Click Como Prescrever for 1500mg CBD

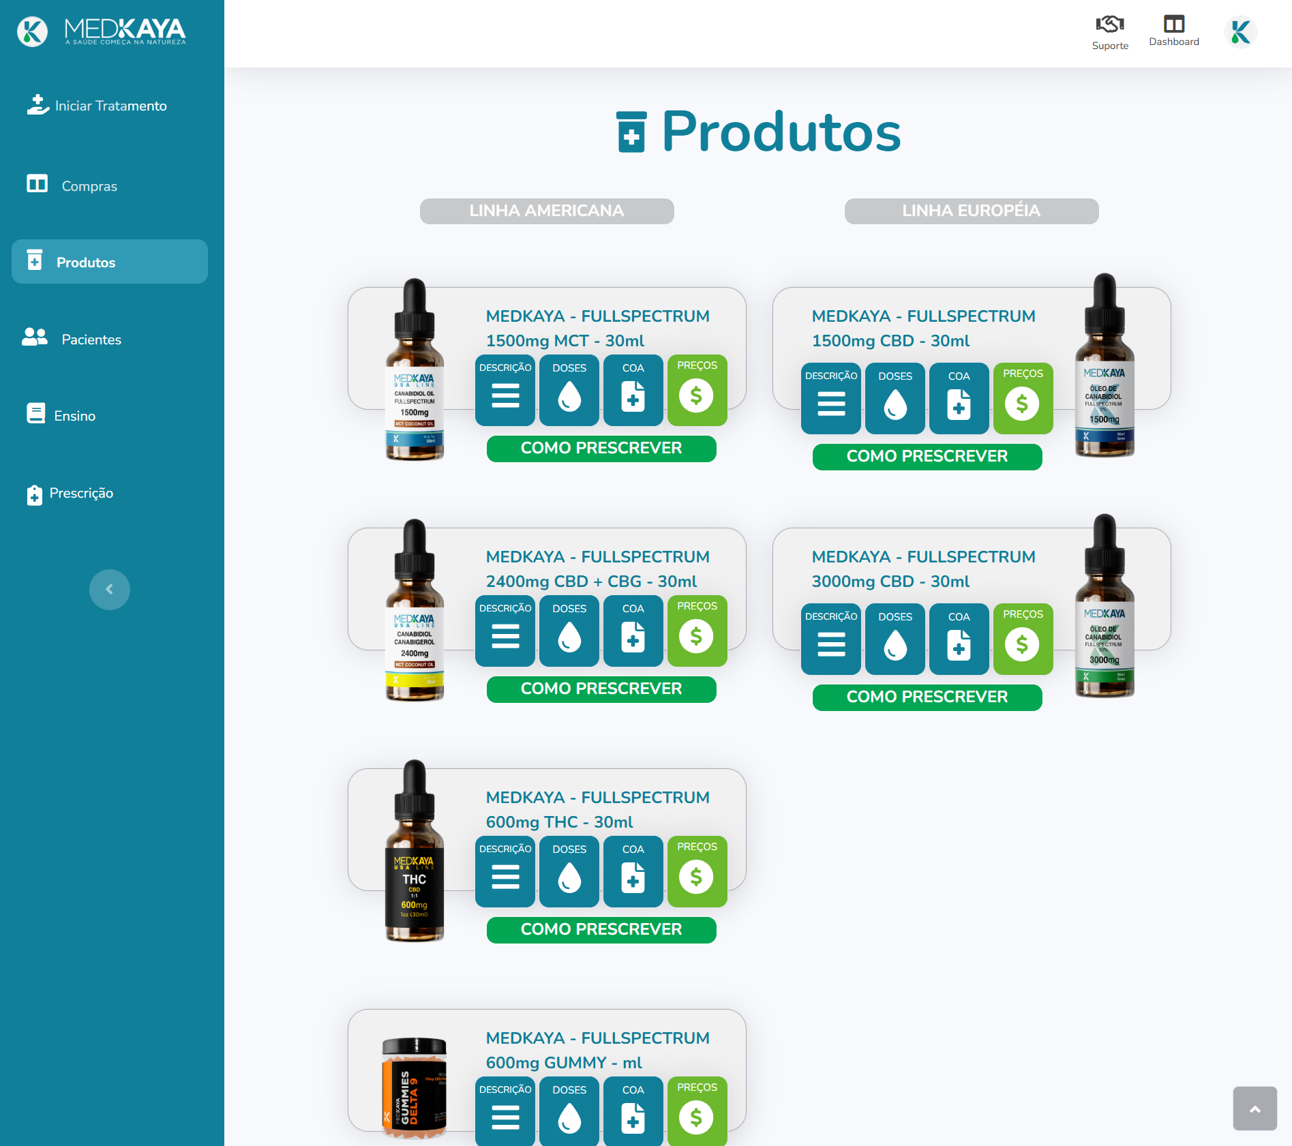(x=927, y=457)
